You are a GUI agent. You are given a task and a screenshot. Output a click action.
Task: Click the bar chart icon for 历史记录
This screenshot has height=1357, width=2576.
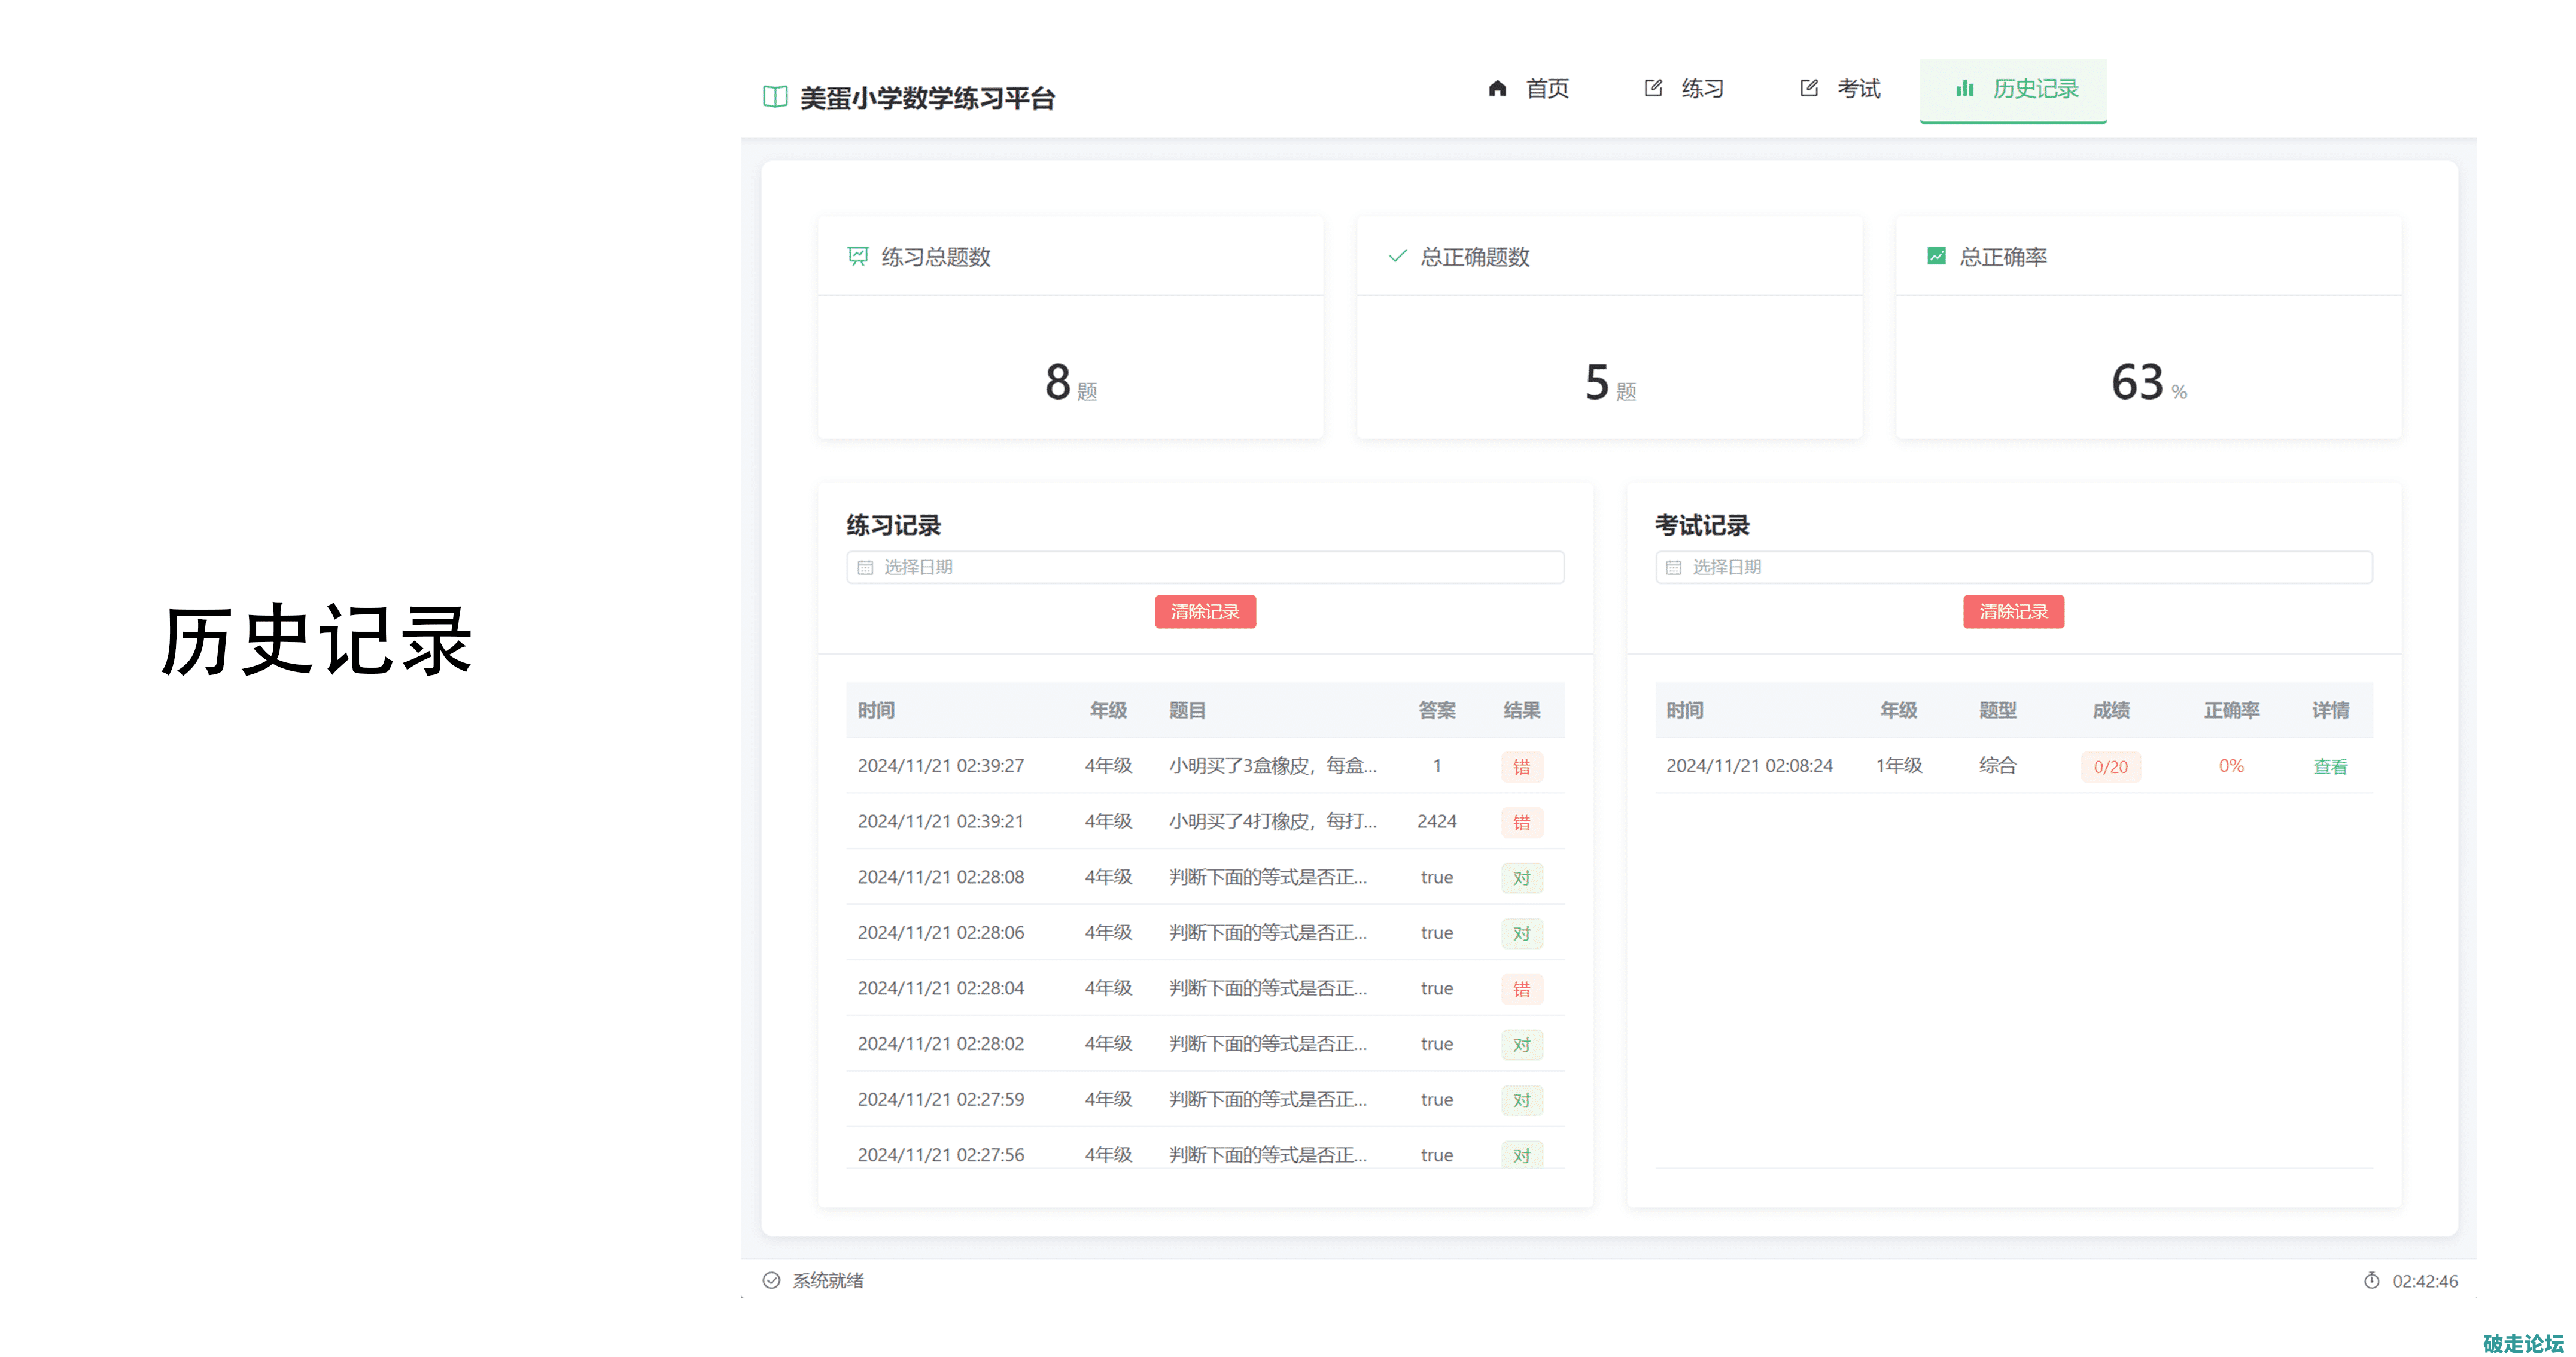tap(1964, 89)
